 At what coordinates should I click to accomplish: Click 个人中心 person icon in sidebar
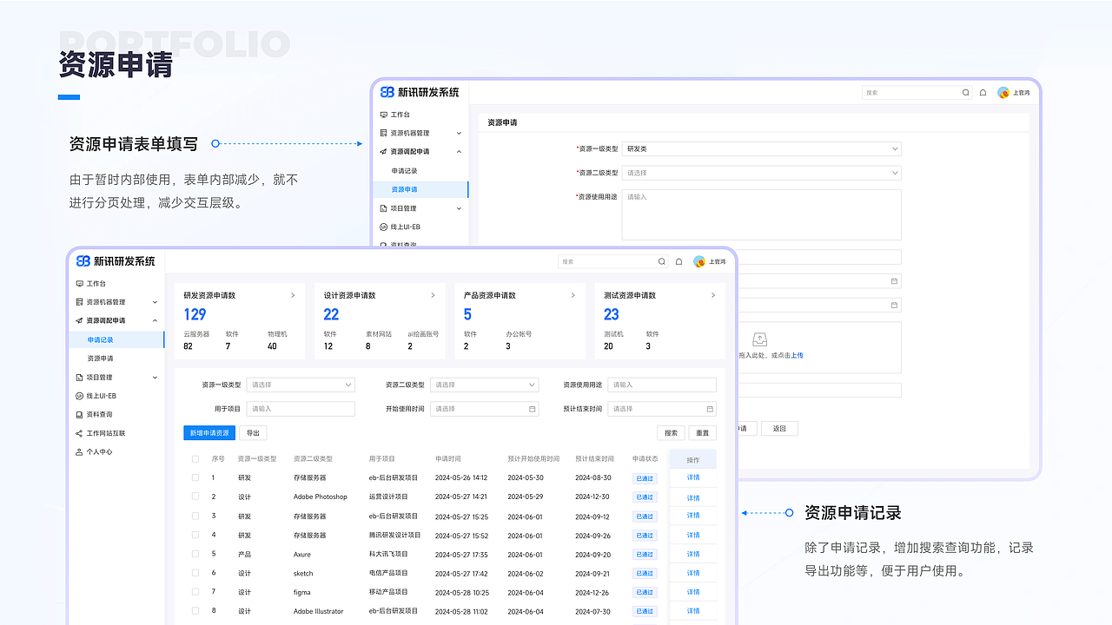(x=80, y=451)
